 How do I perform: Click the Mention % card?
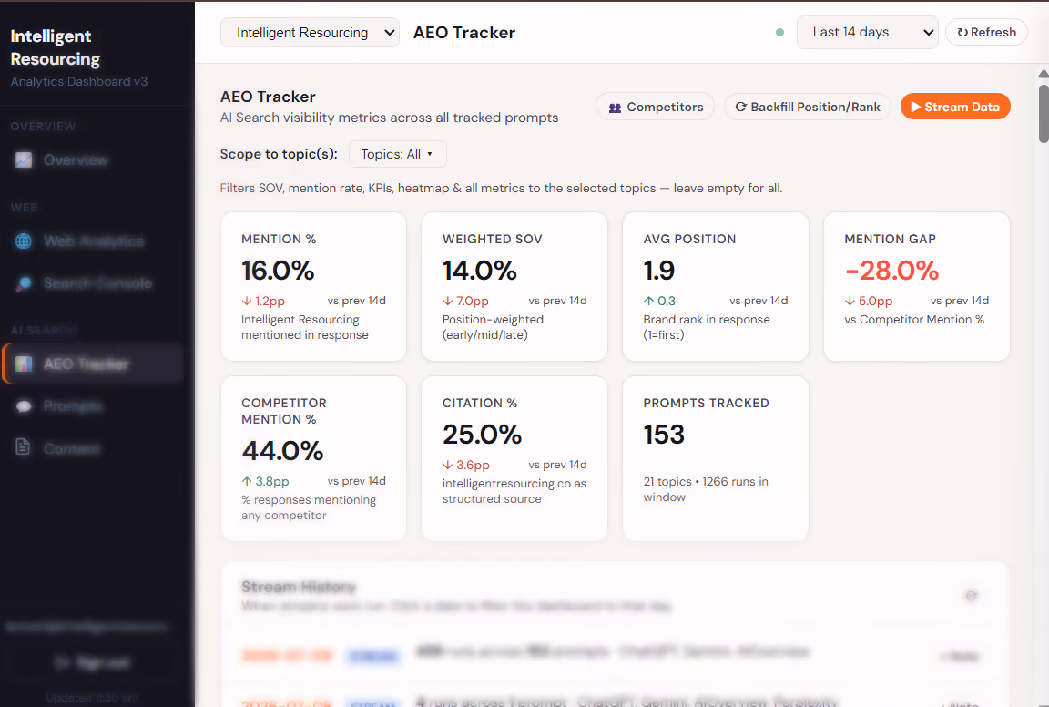coord(314,287)
